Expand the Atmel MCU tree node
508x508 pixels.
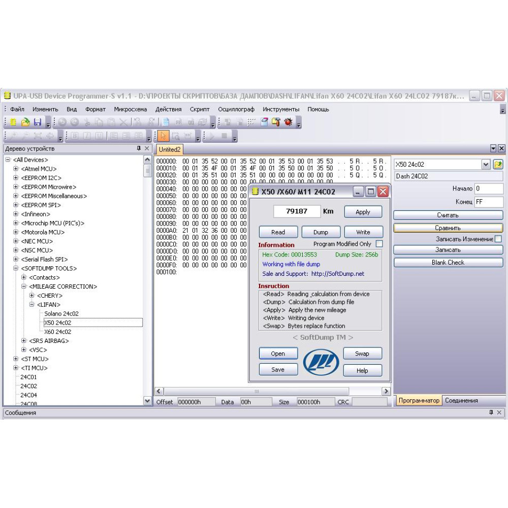16,169
